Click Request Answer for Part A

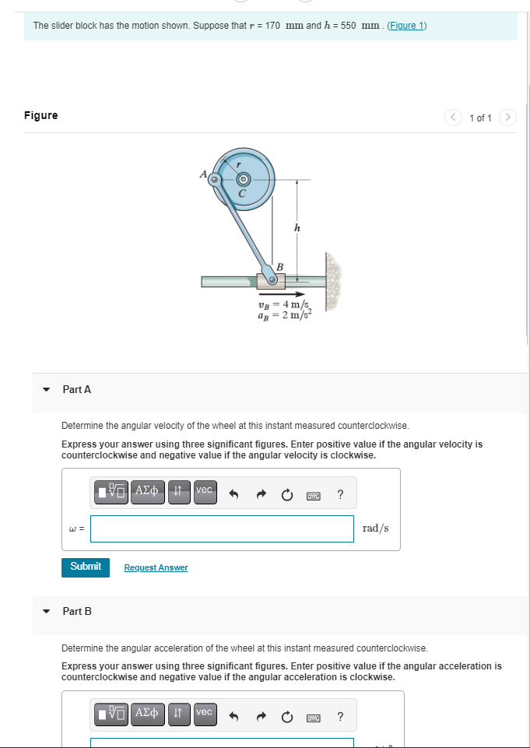pos(156,567)
